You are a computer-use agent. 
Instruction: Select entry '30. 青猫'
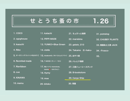click(x=72, y=84)
